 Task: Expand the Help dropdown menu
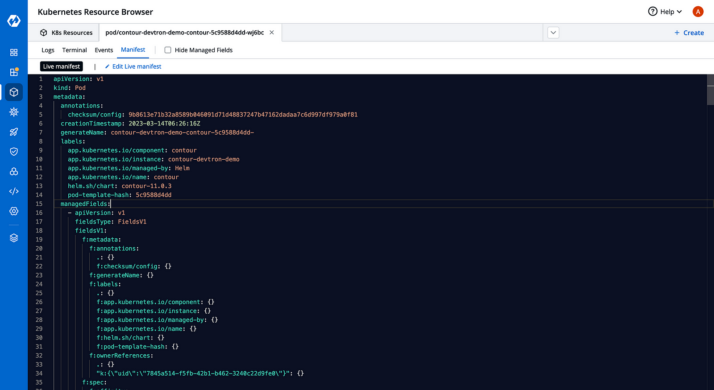pyautogui.click(x=665, y=12)
